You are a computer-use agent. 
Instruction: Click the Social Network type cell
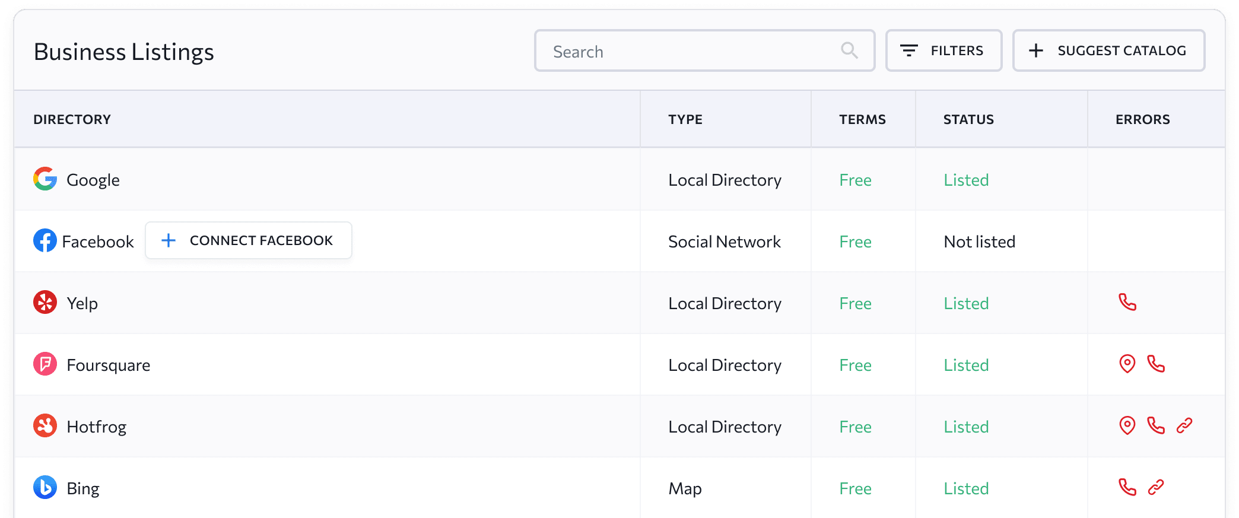click(725, 241)
